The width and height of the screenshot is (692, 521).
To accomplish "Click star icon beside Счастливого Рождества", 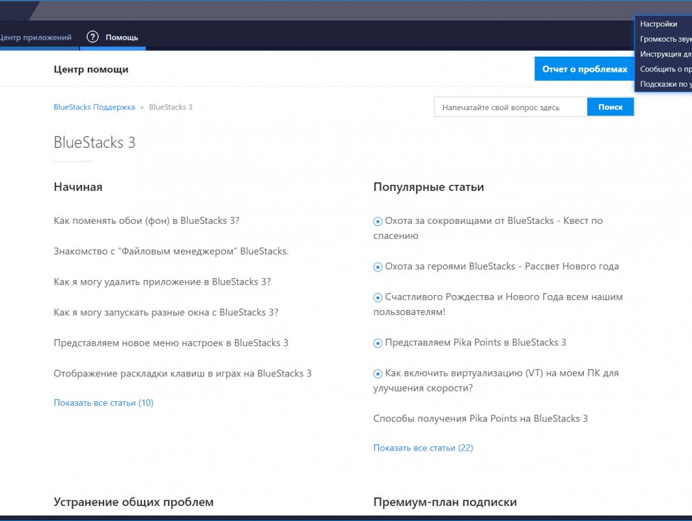I will click(x=378, y=298).
